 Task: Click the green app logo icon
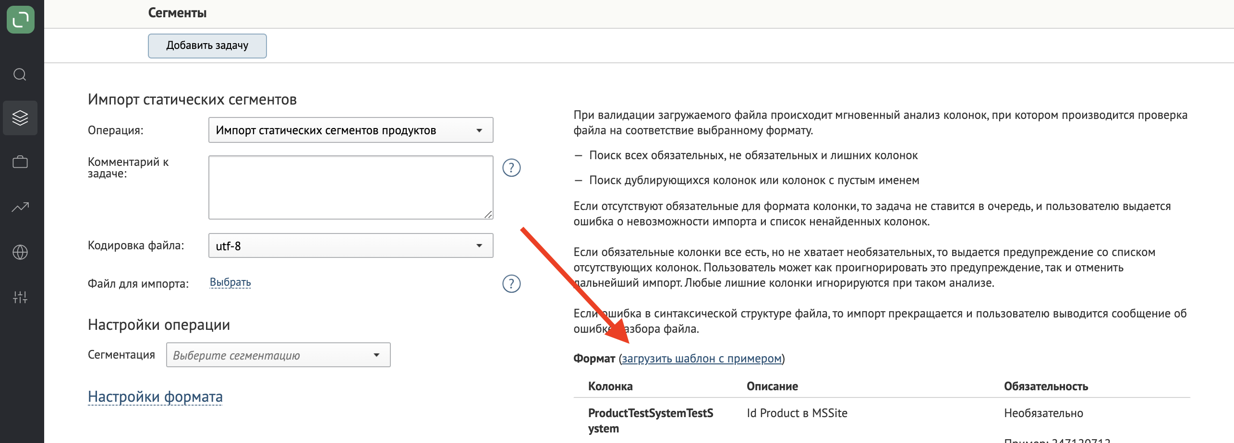click(x=21, y=20)
